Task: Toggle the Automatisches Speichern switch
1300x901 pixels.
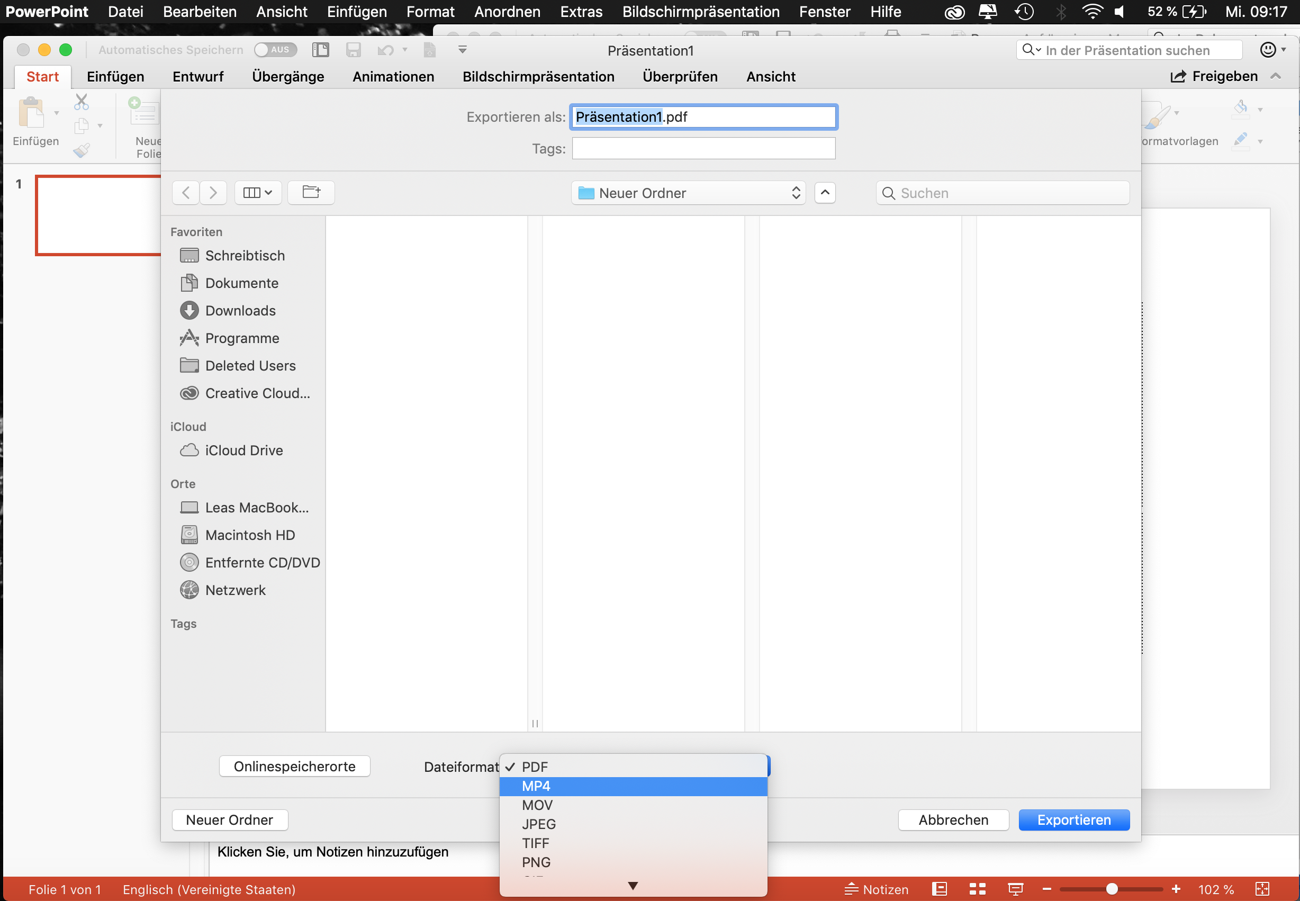Action: pyautogui.click(x=275, y=50)
